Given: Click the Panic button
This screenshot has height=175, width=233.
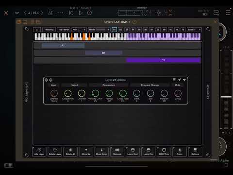Looking at the screenshot, I should pyautogui.click(x=180, y=152).
